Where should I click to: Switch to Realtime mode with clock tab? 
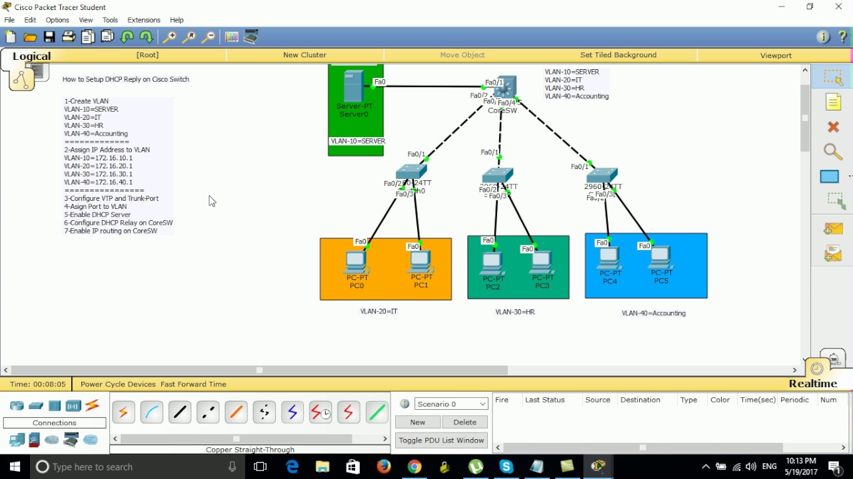click(x=817, y=369)
